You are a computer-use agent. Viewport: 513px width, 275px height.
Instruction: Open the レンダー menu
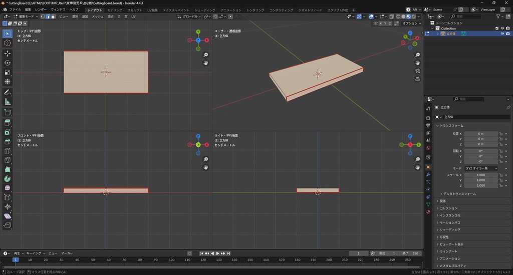[x=41, y=10]
